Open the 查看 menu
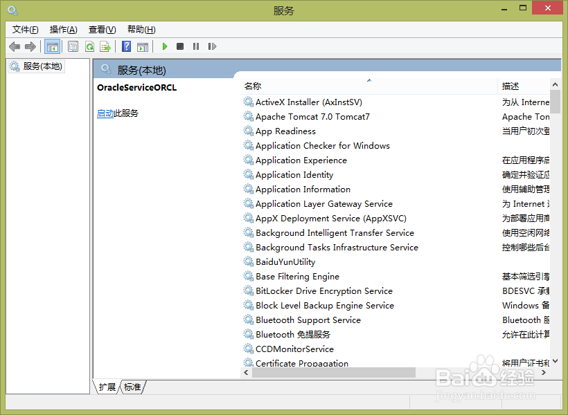This screenshot has height=415, width=568. [101, 29]
